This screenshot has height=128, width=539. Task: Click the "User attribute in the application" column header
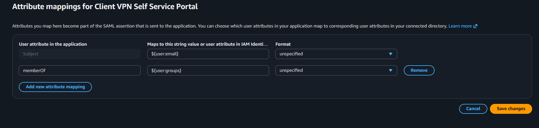53,44
